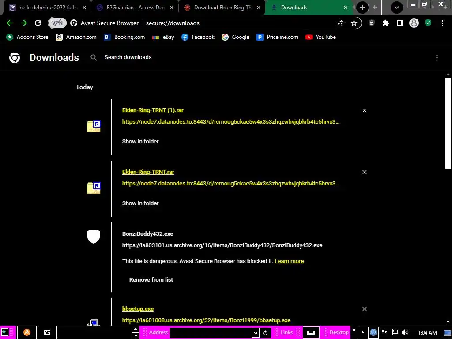Go back with the green back arrow

[x=10, y=23]
